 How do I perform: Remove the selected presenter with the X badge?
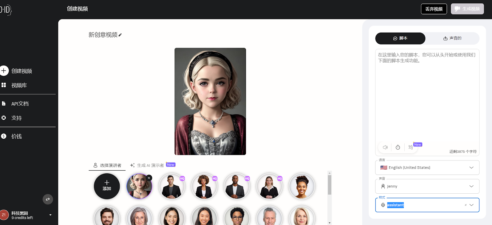pyautogui.click(x=149, y=178)
